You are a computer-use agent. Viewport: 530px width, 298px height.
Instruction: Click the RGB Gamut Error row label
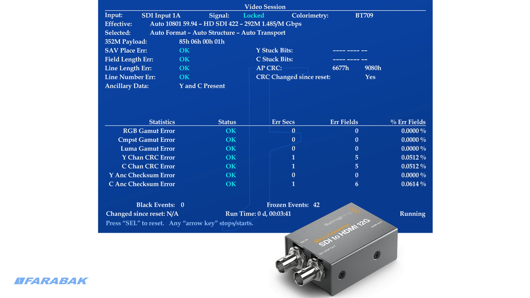(149, 131)
